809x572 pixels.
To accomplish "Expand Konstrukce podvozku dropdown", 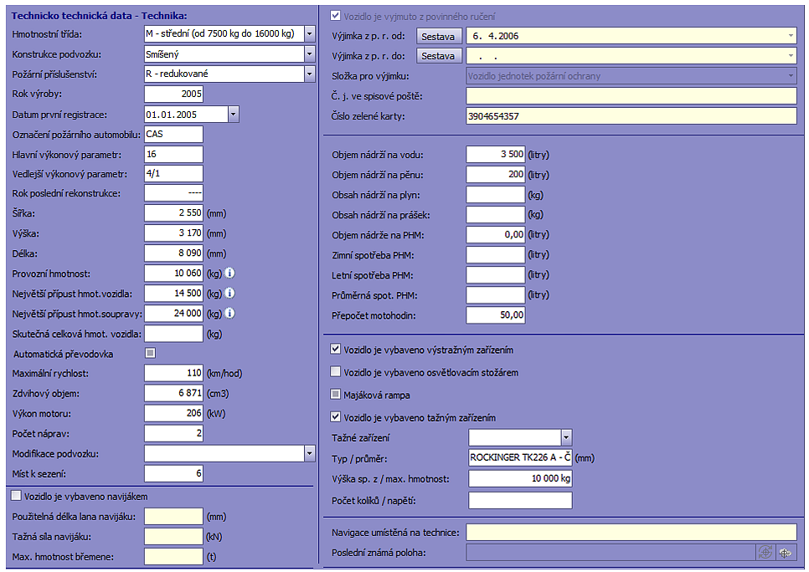I will (x=309, y=54).
